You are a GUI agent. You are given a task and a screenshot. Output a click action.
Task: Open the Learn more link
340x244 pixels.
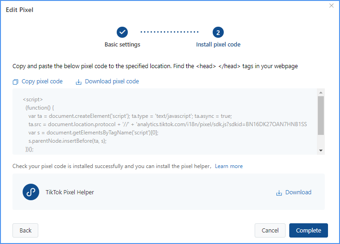click(x=229, y=166)
